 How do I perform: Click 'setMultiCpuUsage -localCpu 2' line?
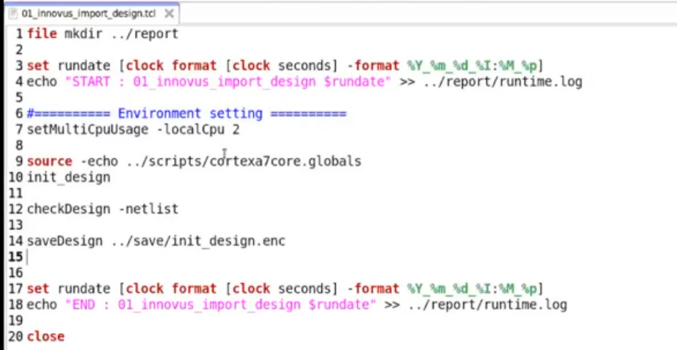click(x=133, y=130)
